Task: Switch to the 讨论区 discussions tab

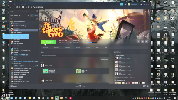Action: click(x=88, y=47)
